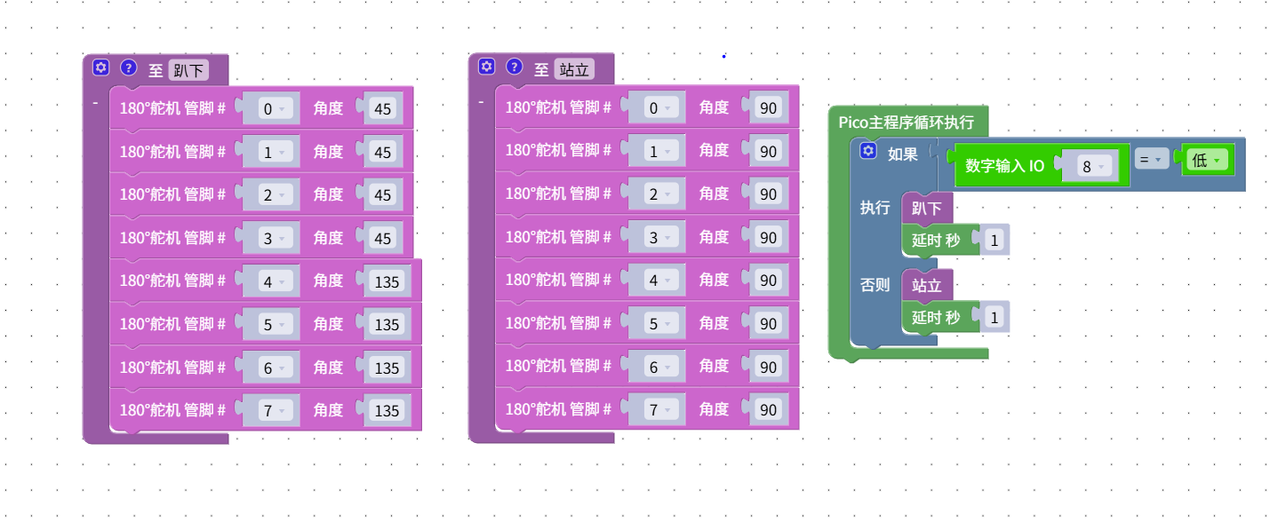Open the gear settings on the 趴下 function block
This screenshot has width=1278, height=522.
100,67
